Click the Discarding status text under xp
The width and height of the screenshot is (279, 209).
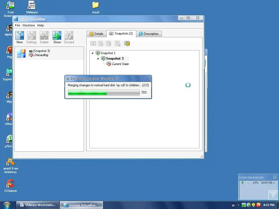point(41,55)
